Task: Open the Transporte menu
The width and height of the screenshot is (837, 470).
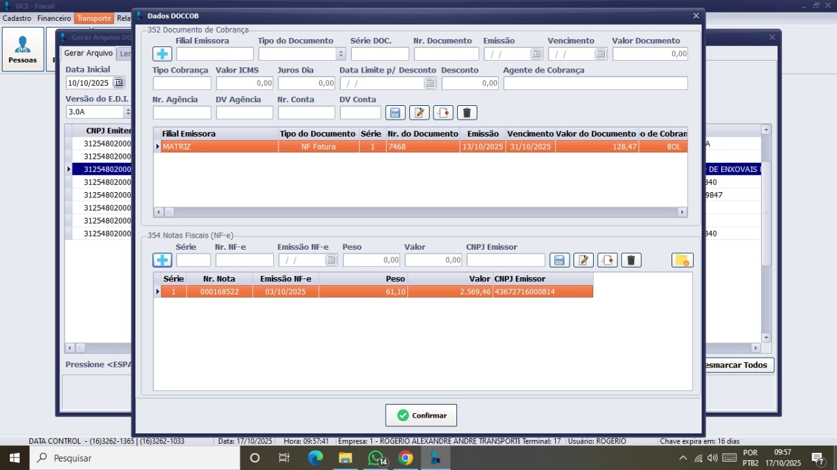Action: [x=94, y=18]
